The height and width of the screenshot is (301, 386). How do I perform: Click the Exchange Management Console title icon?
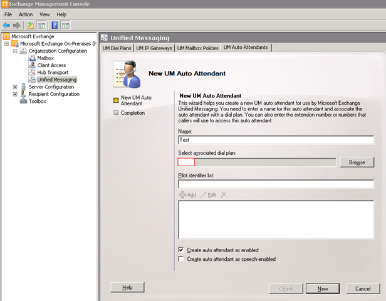tap(4, 4)
